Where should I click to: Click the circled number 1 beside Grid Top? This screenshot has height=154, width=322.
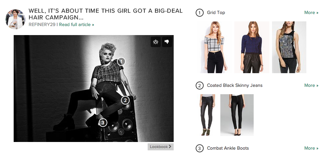[200, 13]
